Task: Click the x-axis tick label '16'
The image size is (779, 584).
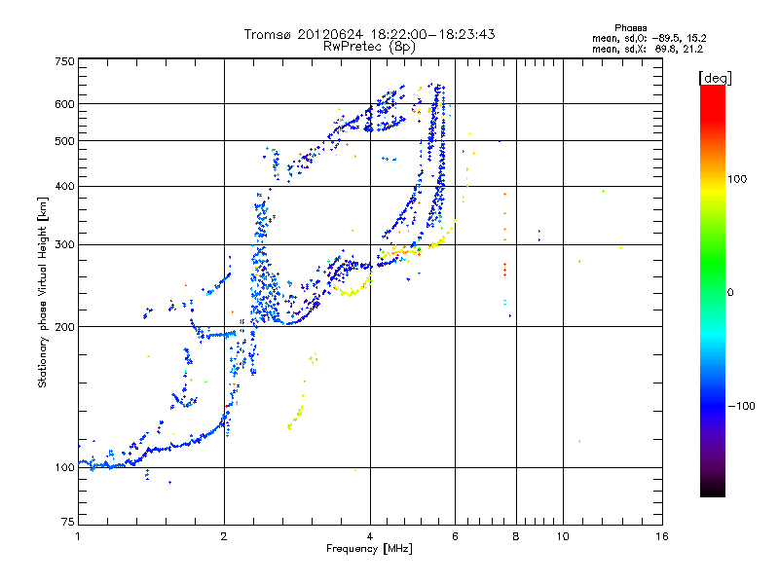Action: coord(662,536)
